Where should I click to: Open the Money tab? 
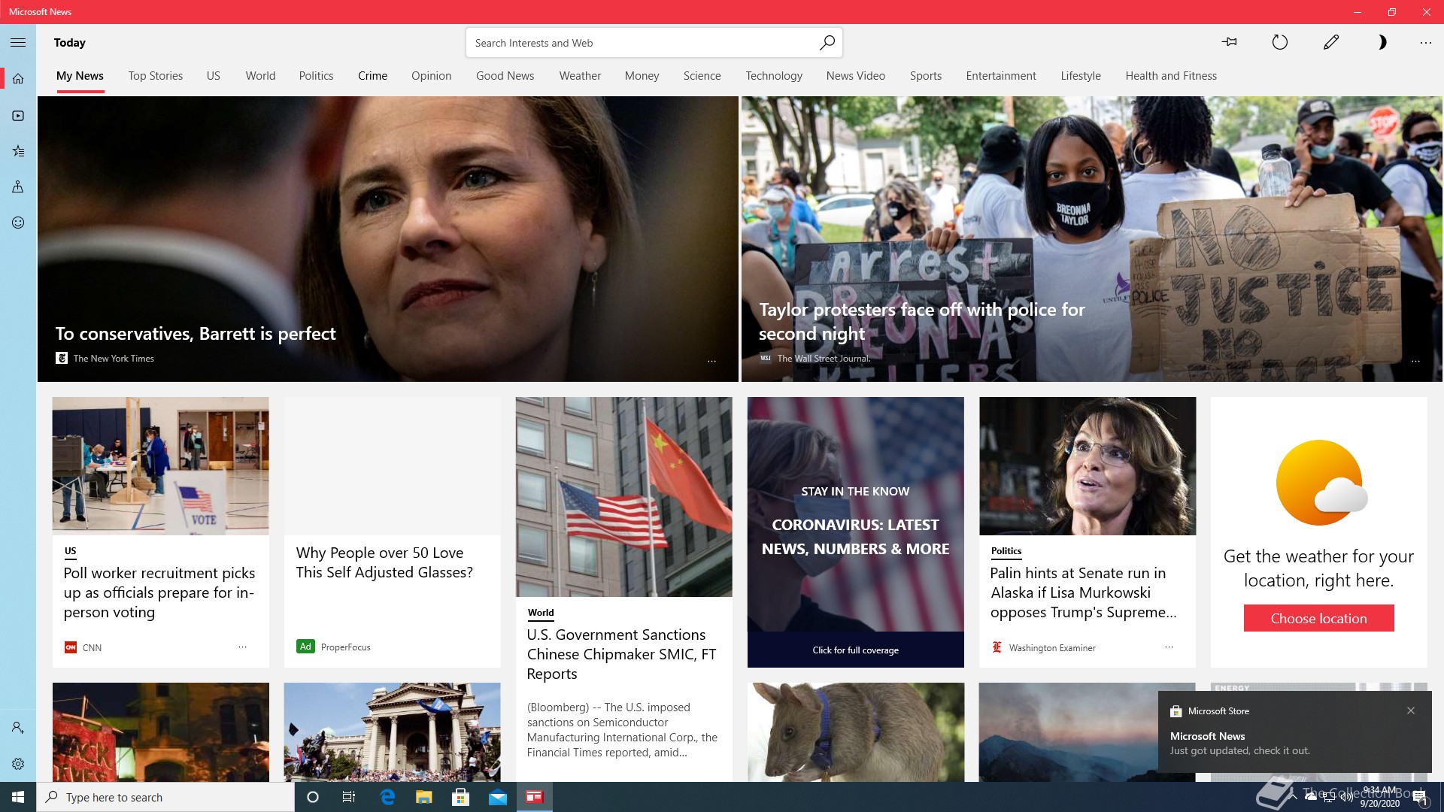[642, 76]
